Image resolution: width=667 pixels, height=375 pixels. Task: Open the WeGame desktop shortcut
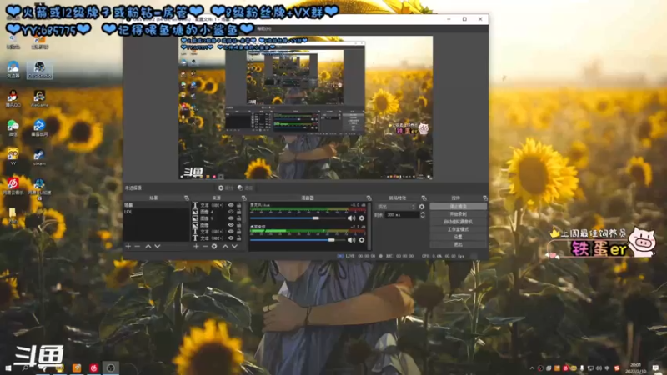(39, 98)
